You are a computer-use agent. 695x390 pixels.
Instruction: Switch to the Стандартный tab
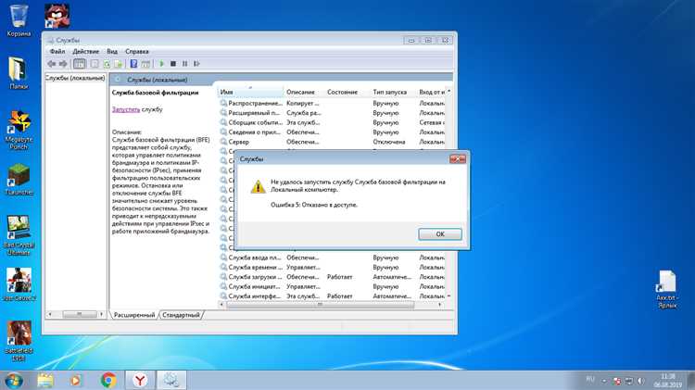click(181, 315)
